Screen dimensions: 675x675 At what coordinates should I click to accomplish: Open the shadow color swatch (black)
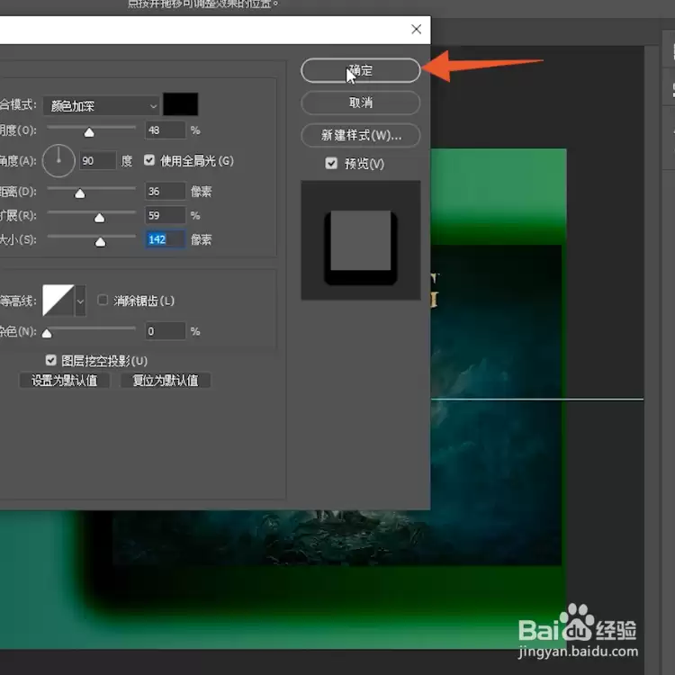(x=181, y=104)
